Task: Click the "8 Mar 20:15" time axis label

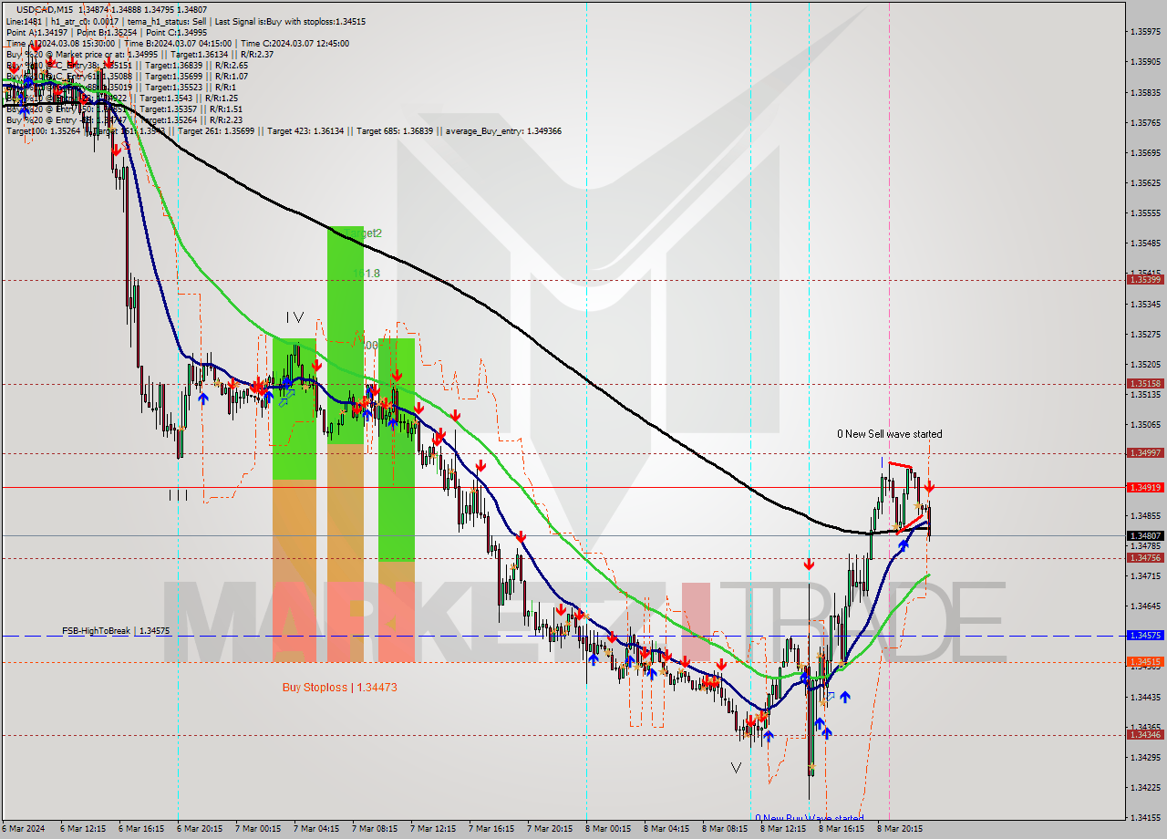Action: point(902,830)
